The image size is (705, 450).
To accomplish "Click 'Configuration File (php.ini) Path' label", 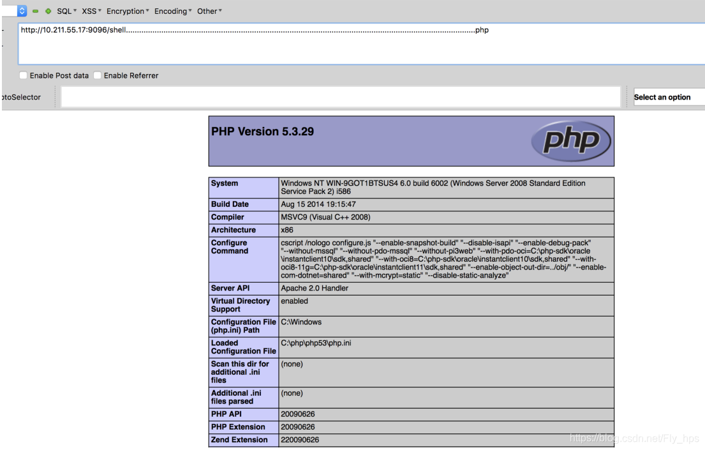I will click(244, 326).
